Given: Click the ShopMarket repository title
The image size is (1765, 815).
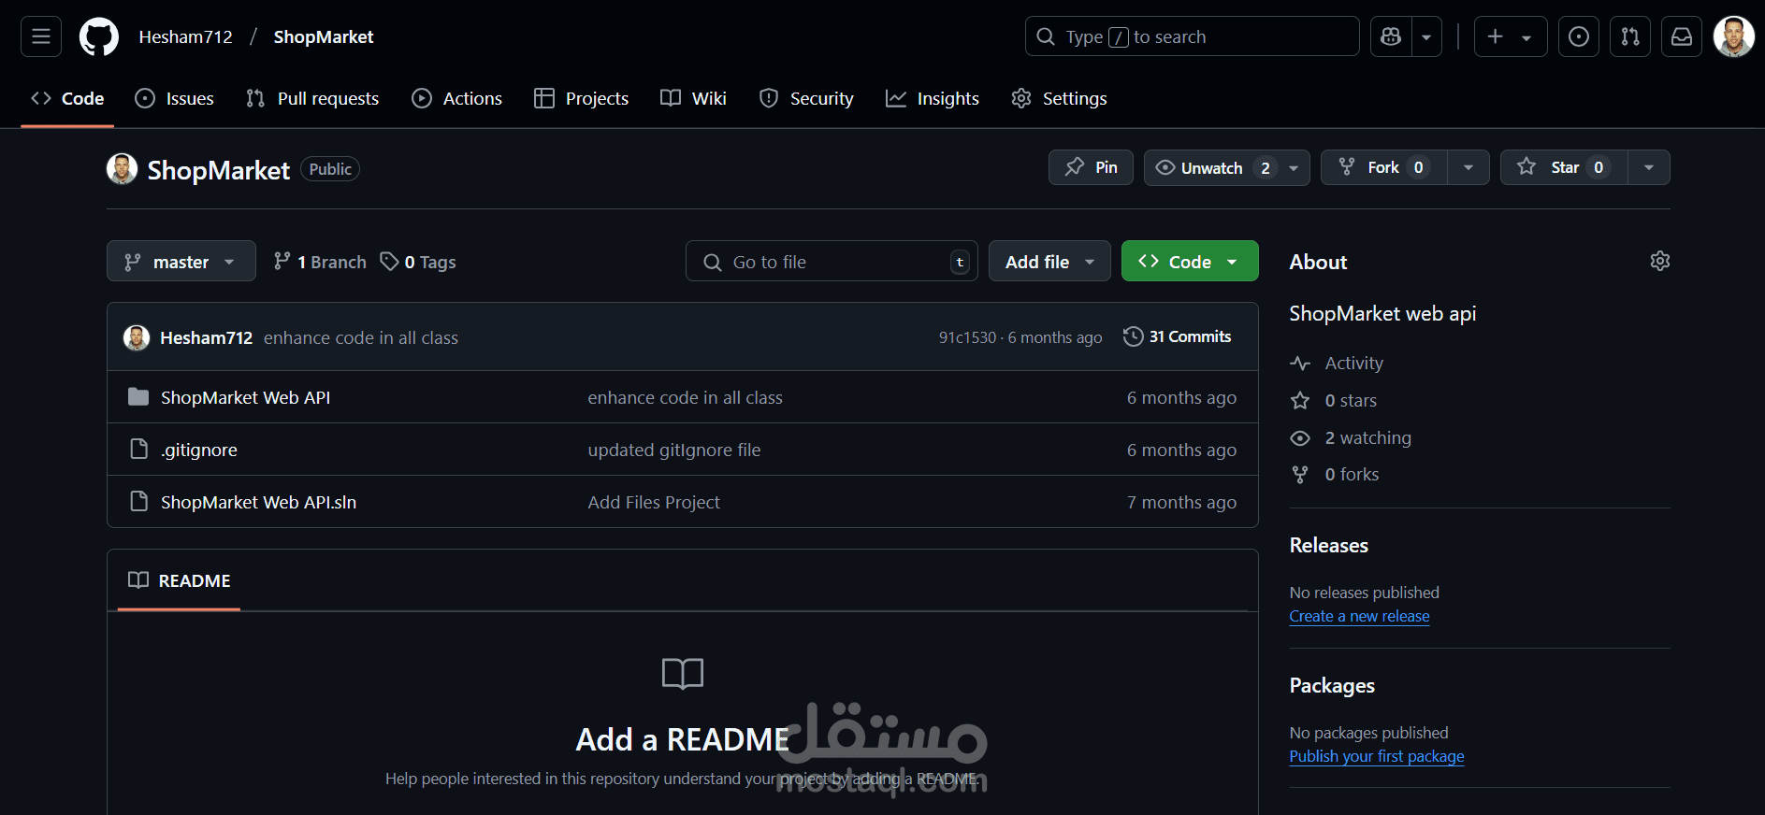Looking at the screenshot, I should 219,170.
